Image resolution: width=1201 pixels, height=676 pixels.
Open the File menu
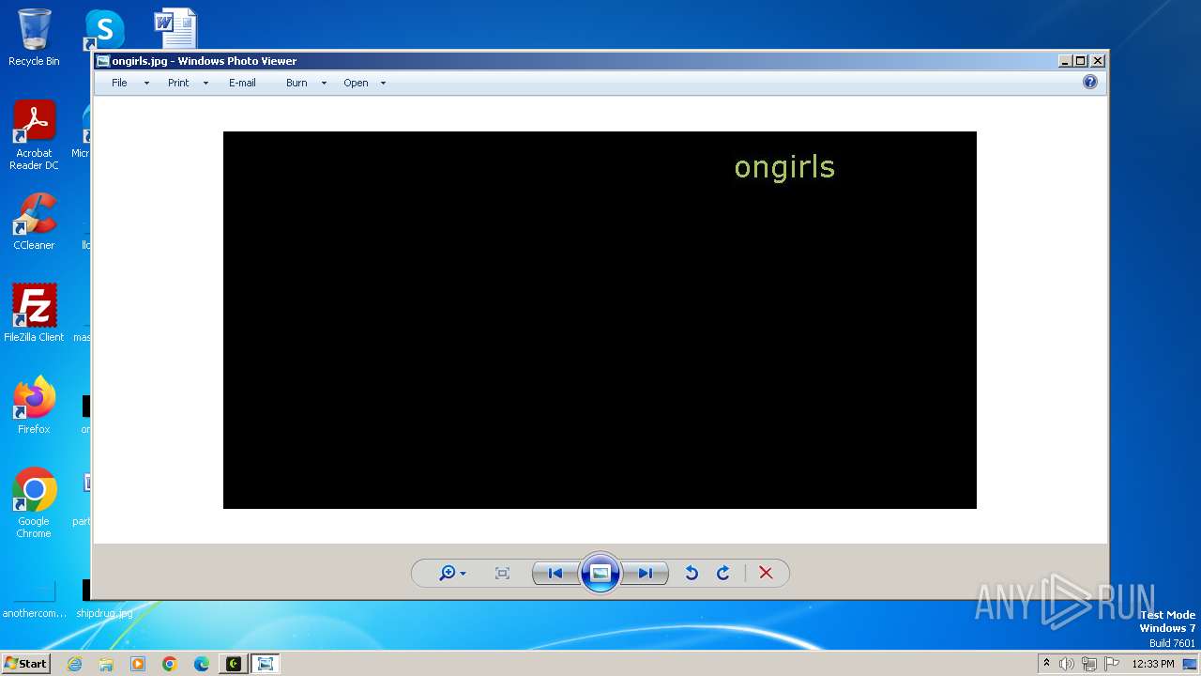tap(119, 83)
